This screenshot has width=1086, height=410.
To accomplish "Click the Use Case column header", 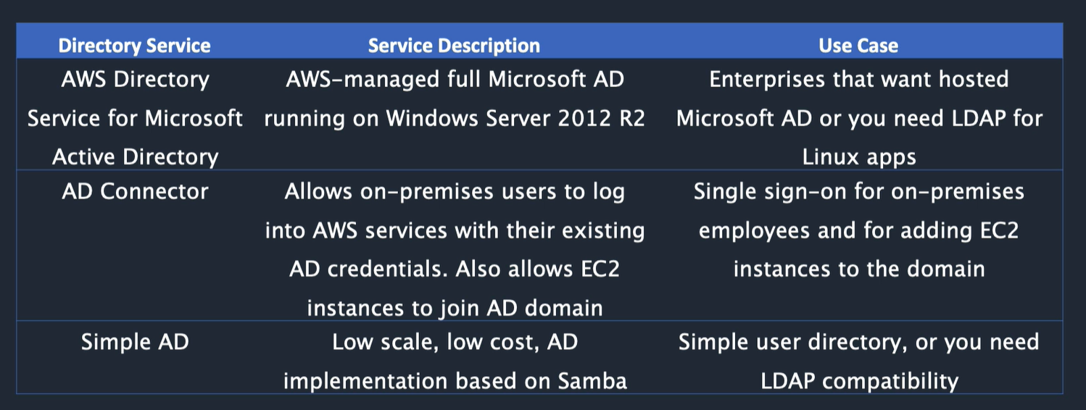I will click(858, 46).
